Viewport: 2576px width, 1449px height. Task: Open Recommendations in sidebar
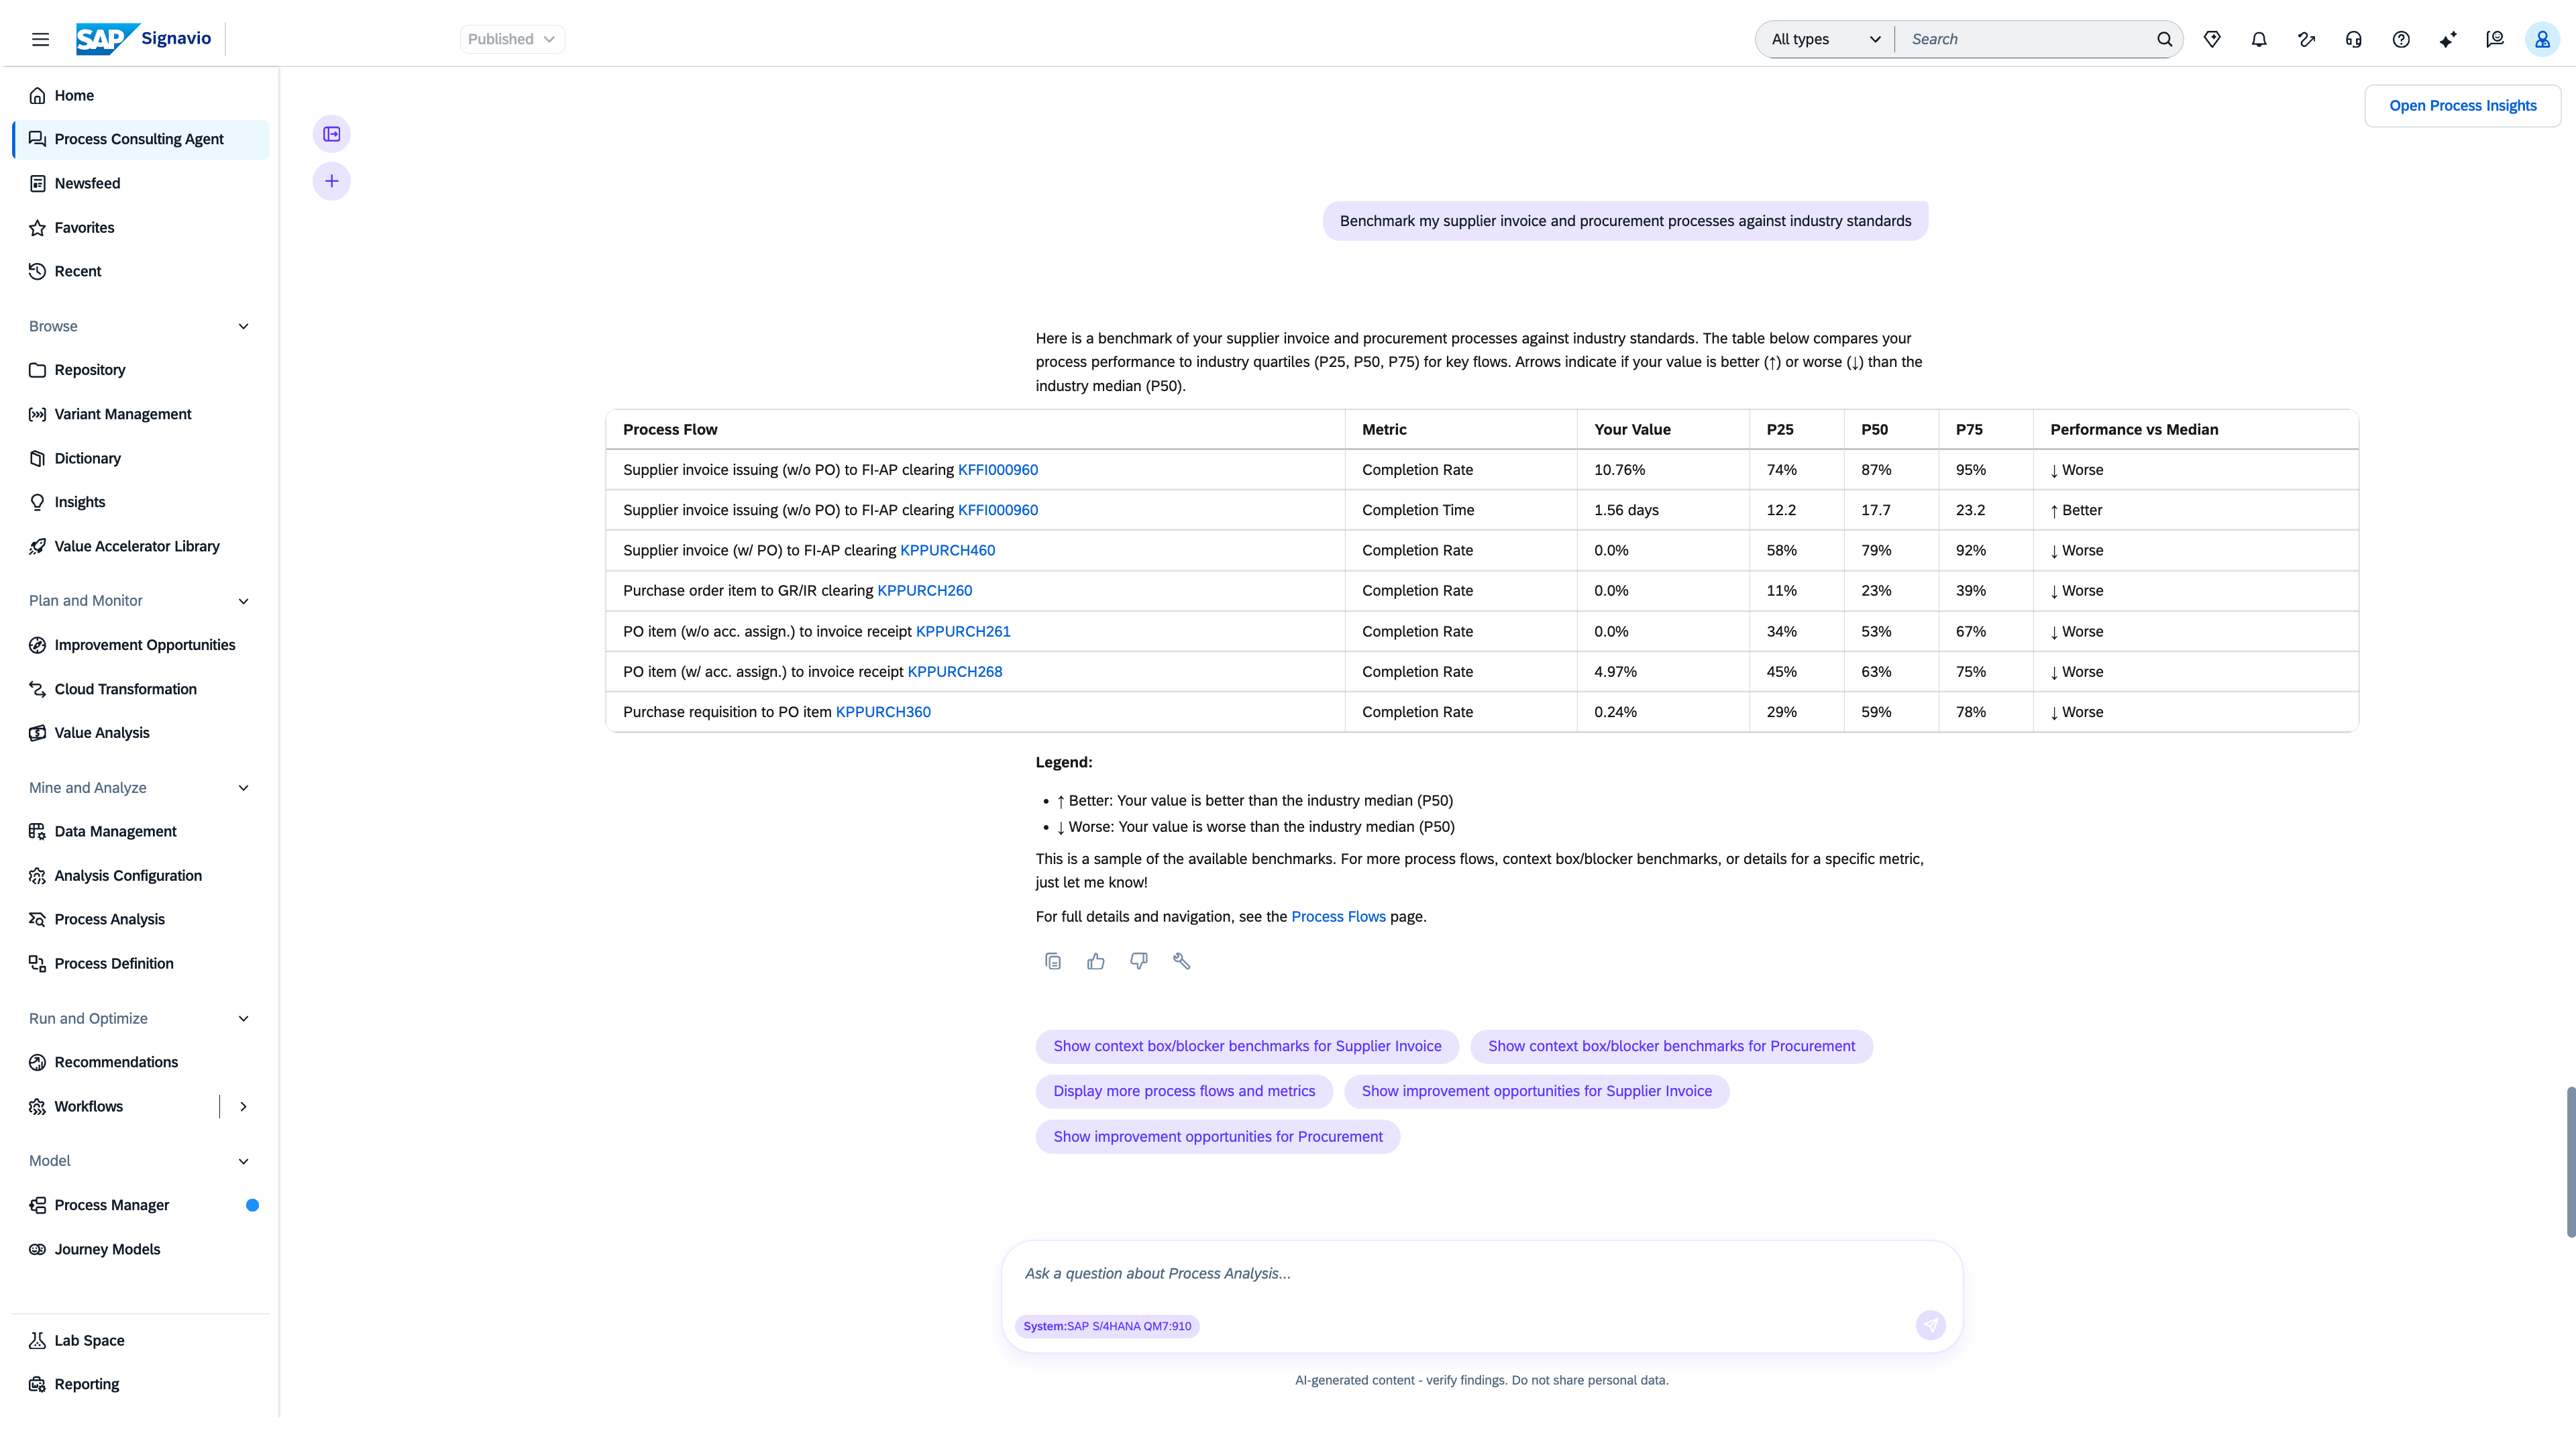140,1062
